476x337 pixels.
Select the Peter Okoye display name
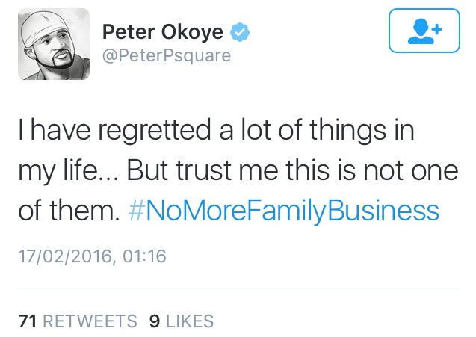click(163, 32)
